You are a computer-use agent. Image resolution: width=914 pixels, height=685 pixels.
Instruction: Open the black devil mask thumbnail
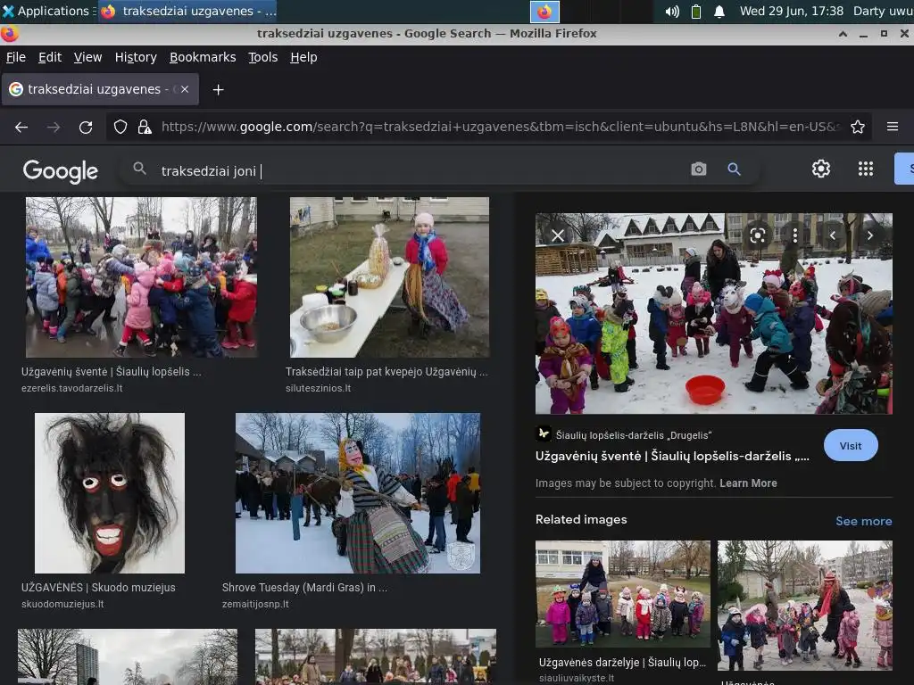coord(110,493)
